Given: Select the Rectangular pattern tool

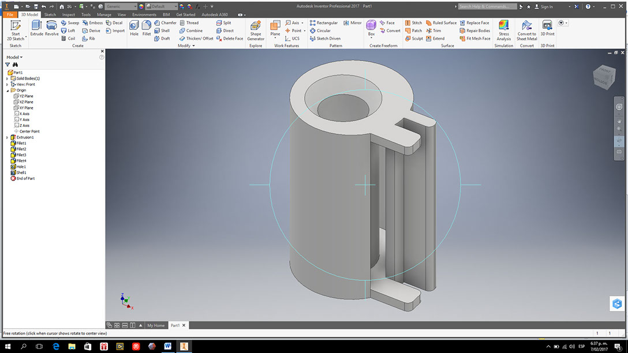Looking at the screenshot, I should tap(324, 23).
